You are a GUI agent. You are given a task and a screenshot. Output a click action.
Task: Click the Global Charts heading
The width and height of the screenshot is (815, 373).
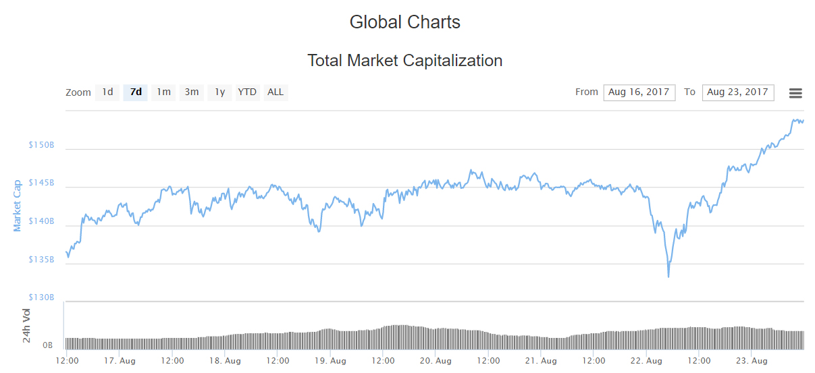tap(404, 22)
